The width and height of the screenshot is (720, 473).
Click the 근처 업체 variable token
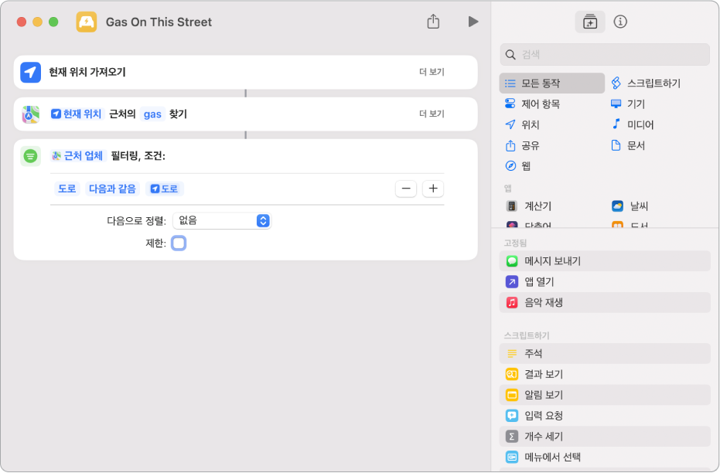click(79, 156)
